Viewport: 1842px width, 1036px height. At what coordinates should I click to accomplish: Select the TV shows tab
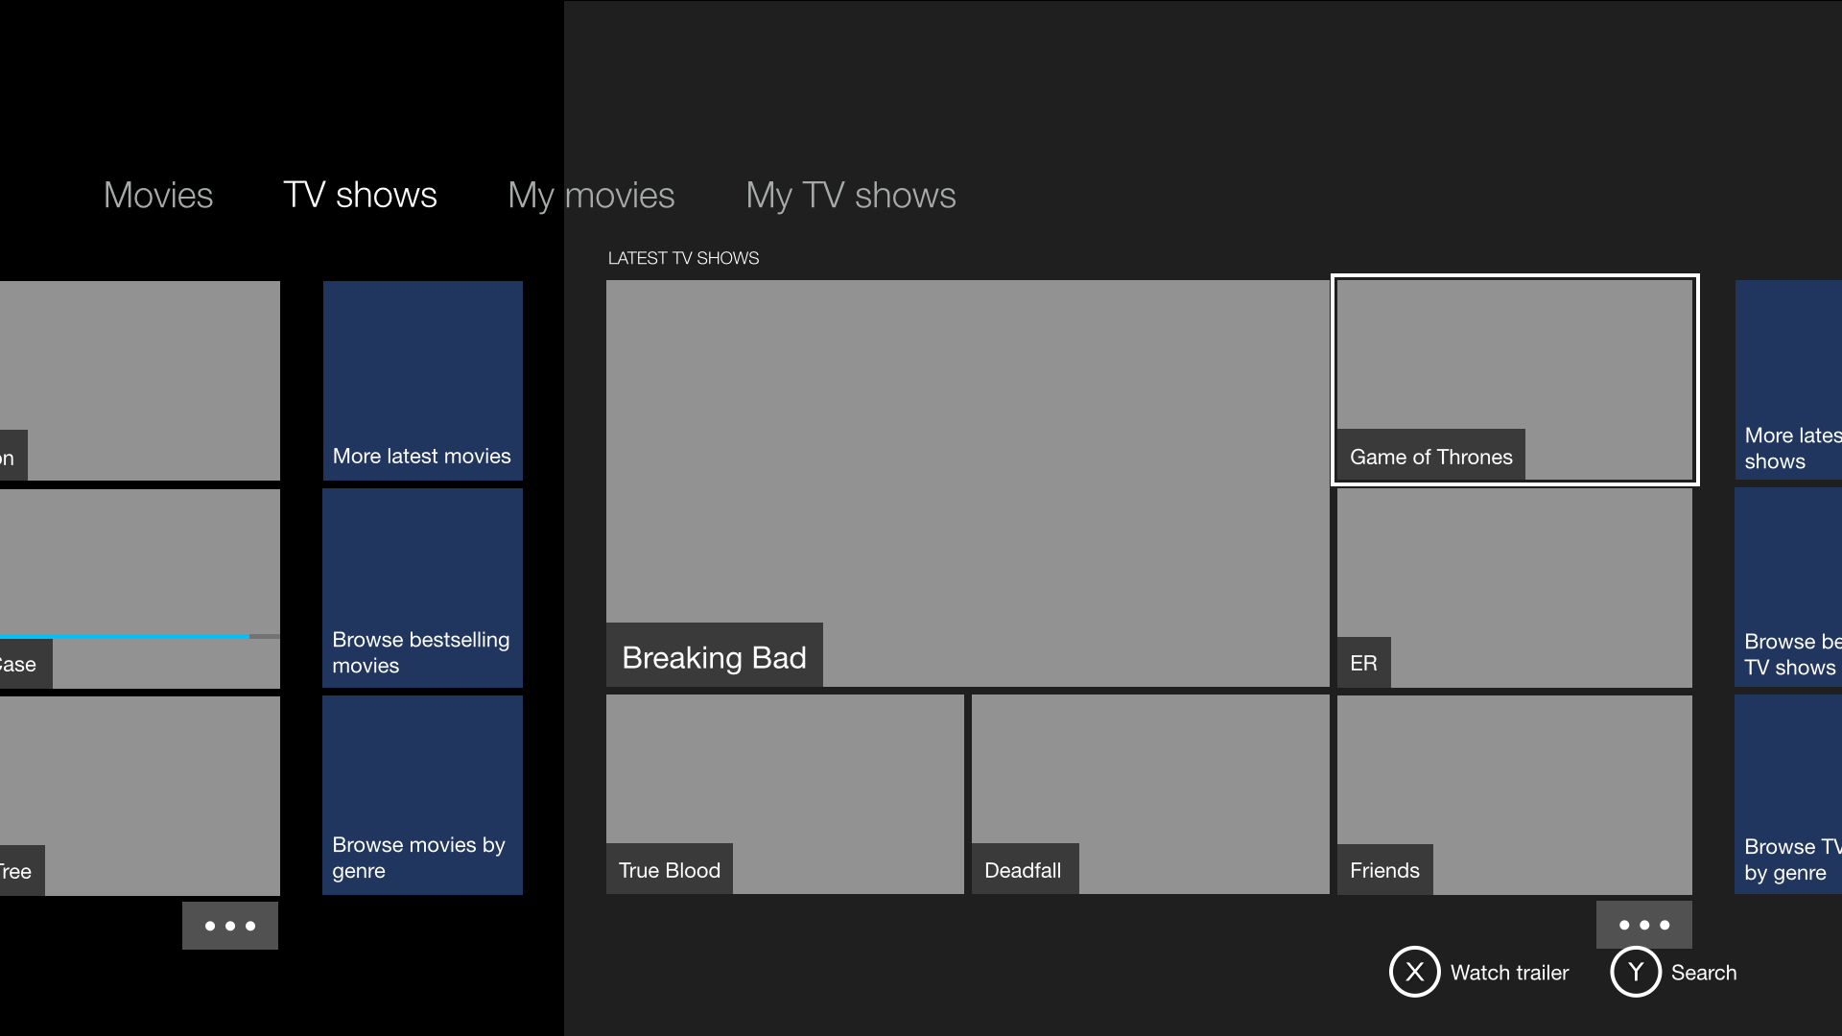[x=360, y=195]
